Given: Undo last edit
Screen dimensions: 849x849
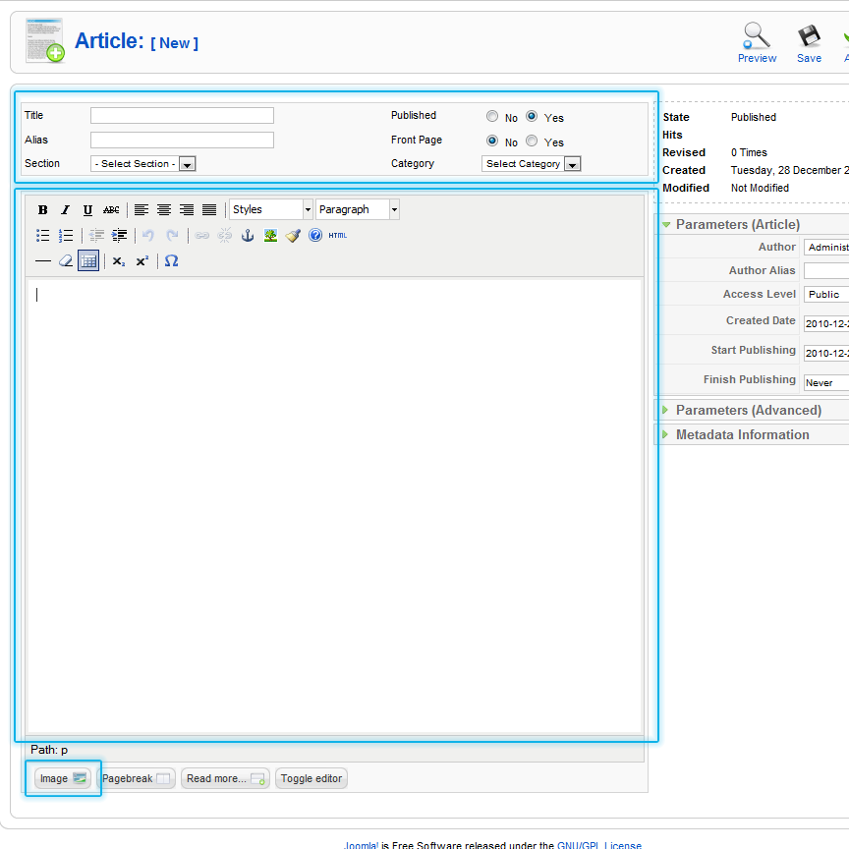Looking at the screenshot, I should (148, 235).
